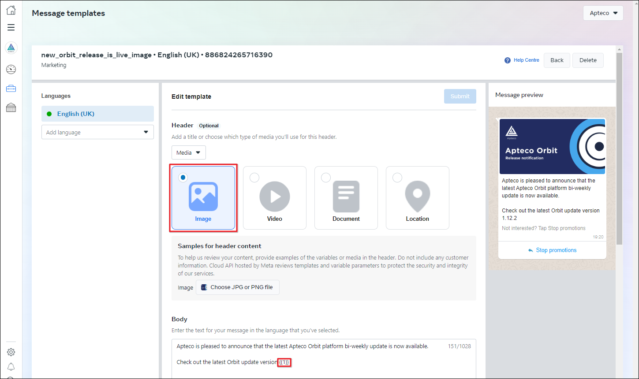Click the 19:20 timestamp in preview
639x379 pixels.
(598, 237)
